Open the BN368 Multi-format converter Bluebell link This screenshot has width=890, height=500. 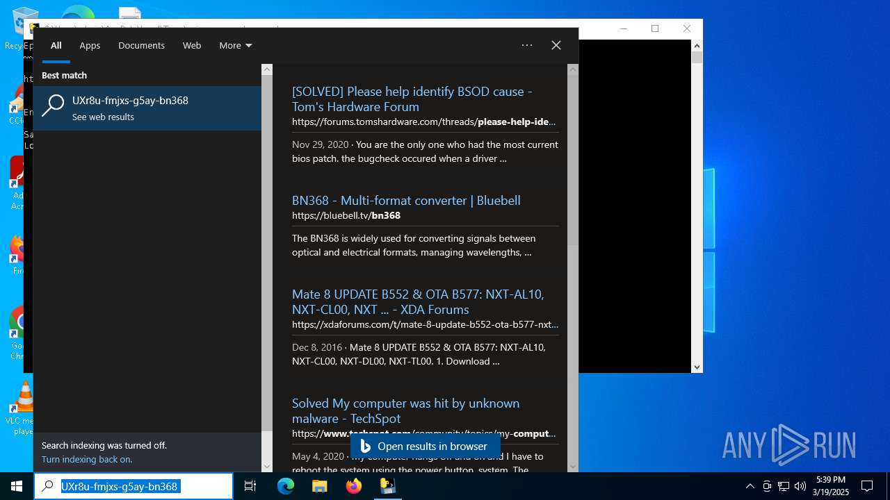tap(406, 200)
